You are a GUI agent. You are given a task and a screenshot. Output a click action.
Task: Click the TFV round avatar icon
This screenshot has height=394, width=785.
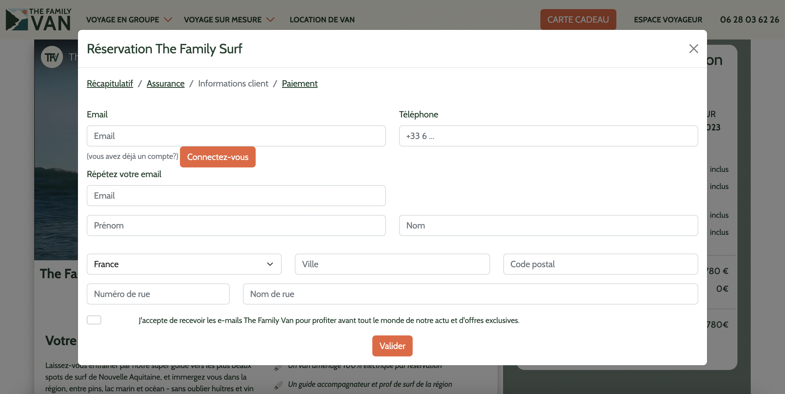coord(52,57)
